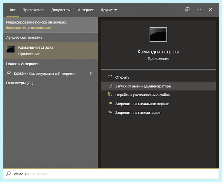This screenshot has height=182, width=222.
Task: Click the large Command Prompt preview icon
Action: pyautogui.click(x=158, y=35)
